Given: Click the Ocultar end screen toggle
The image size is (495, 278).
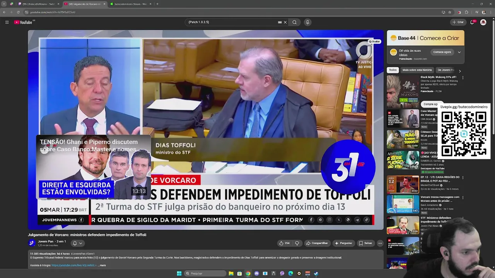Looking at the screenshot, I should tap(374, 41).
